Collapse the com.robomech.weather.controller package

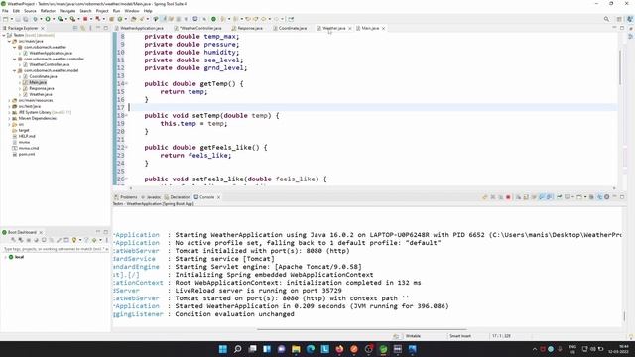(15, 59)
